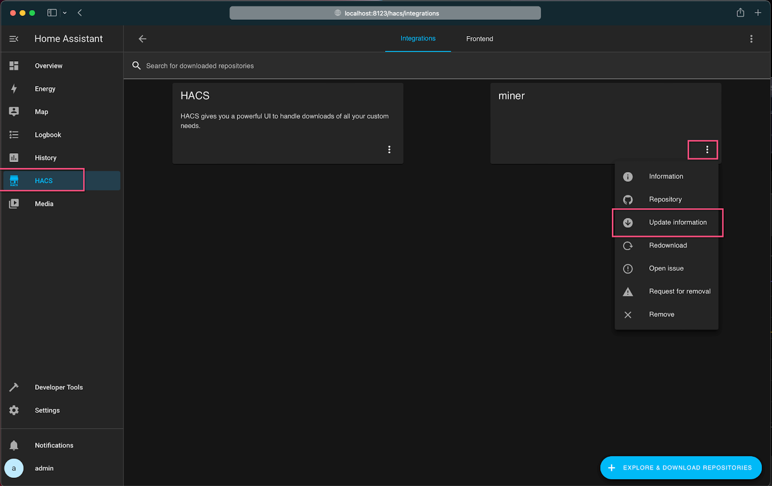This screenshot has height=486, width=772.
Task: Collapse the Home Assistant sidebar menu icon
Action: tap(14, 39)
